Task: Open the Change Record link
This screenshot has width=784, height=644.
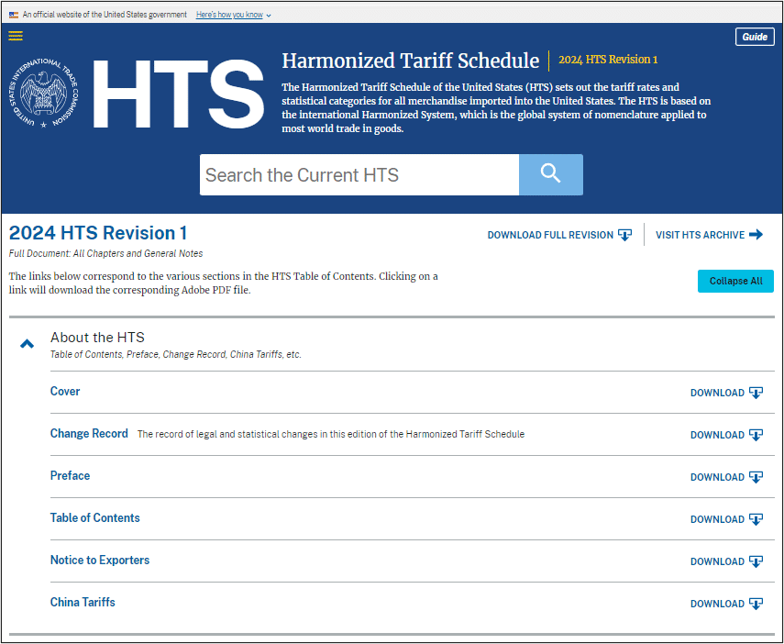Action: point(89,433)
